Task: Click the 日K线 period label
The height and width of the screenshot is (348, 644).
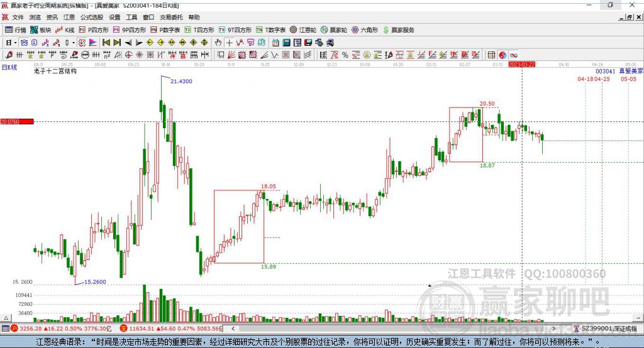Action: point(9,67)
